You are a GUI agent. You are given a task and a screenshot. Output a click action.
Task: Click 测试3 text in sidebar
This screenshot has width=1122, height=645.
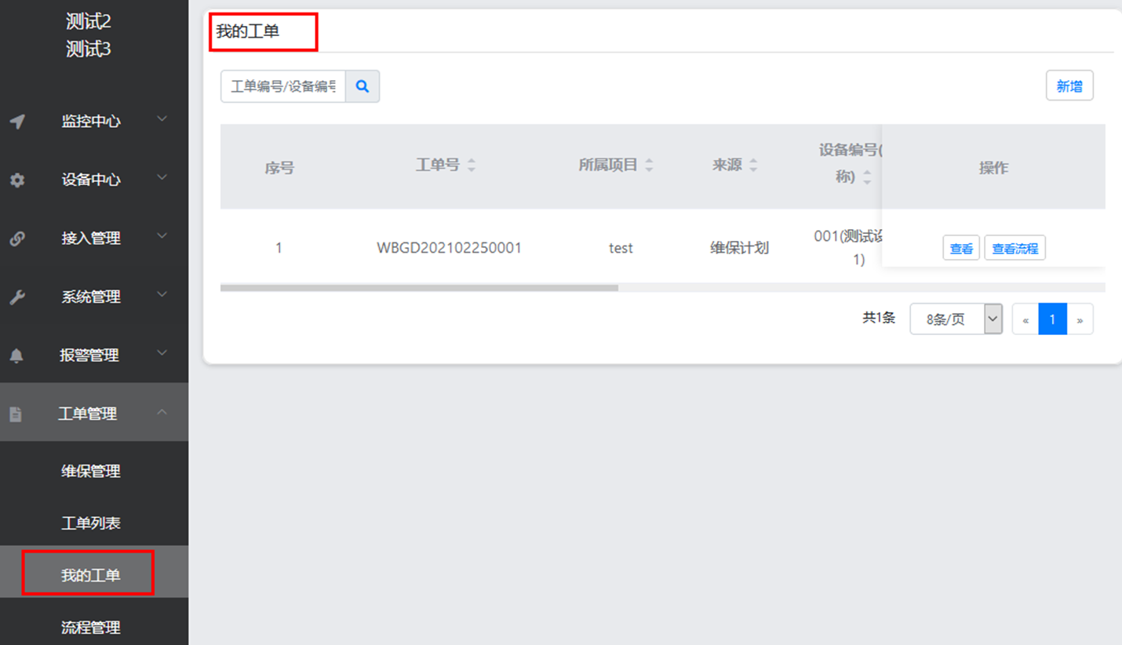(x=89, y=49)
